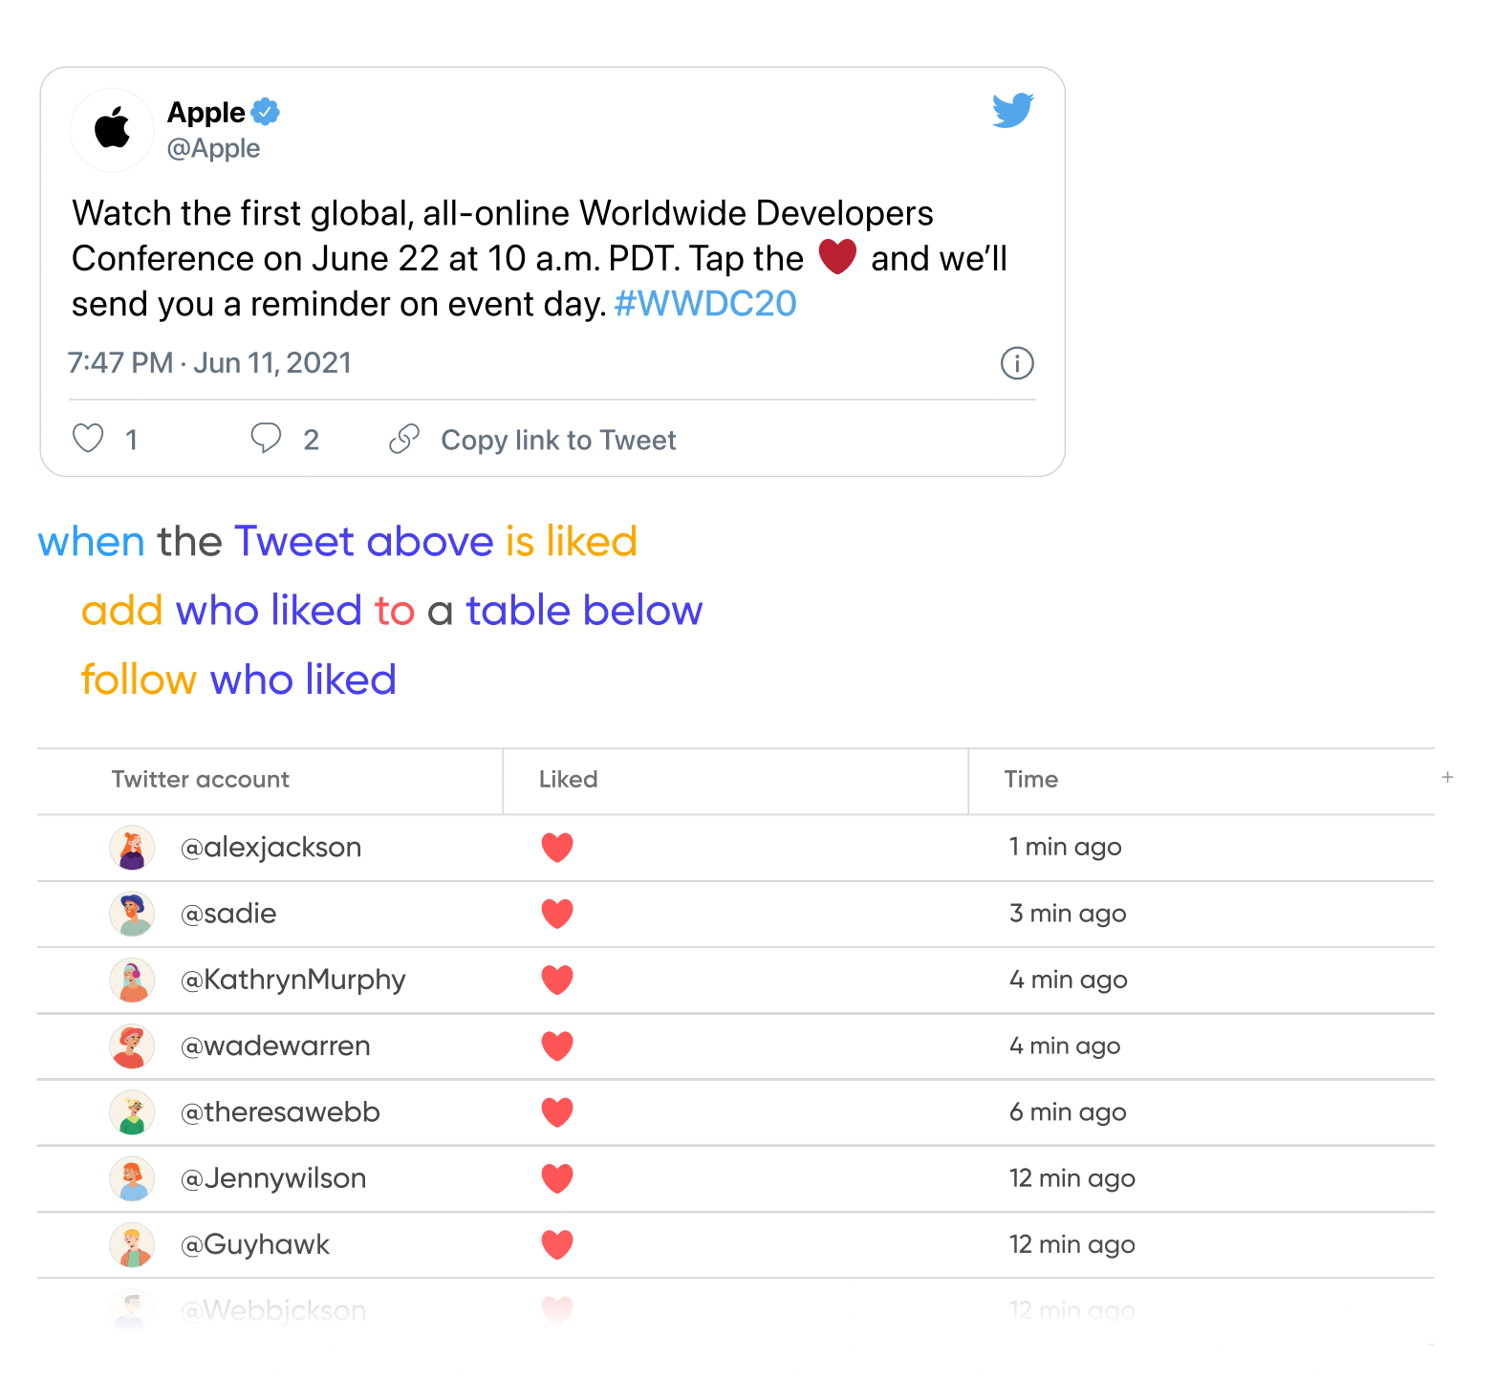Click the Time column header
The height and width of the screenshot is (1380, 1493).
point(1030,780)
